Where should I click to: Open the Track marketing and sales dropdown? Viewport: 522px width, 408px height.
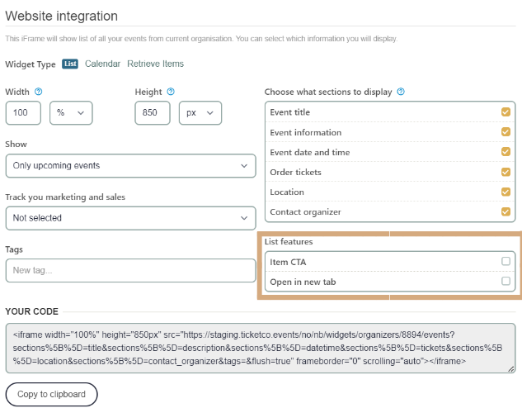coord(130,218)
